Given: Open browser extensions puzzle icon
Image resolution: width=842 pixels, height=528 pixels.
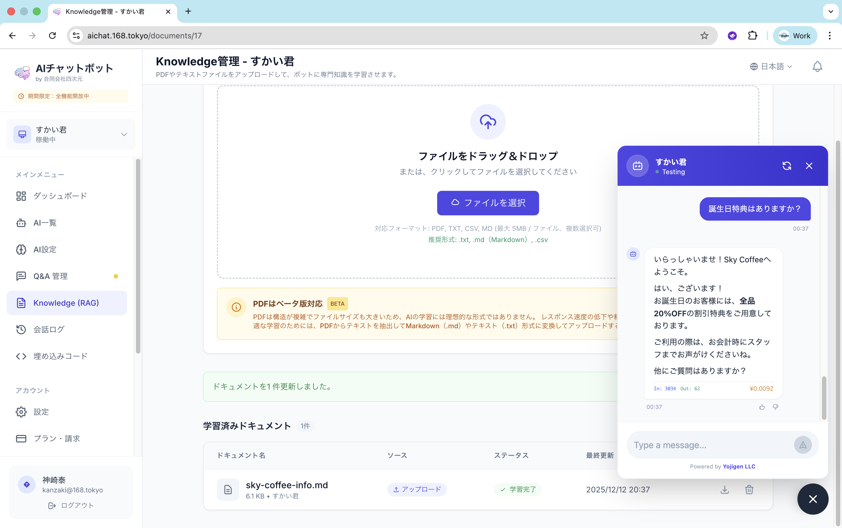Looking at the screenshot, I should tap(752, 36).
